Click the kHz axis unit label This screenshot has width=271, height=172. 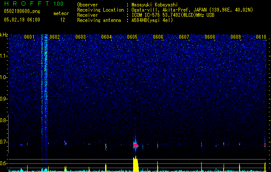click(4, 35)
